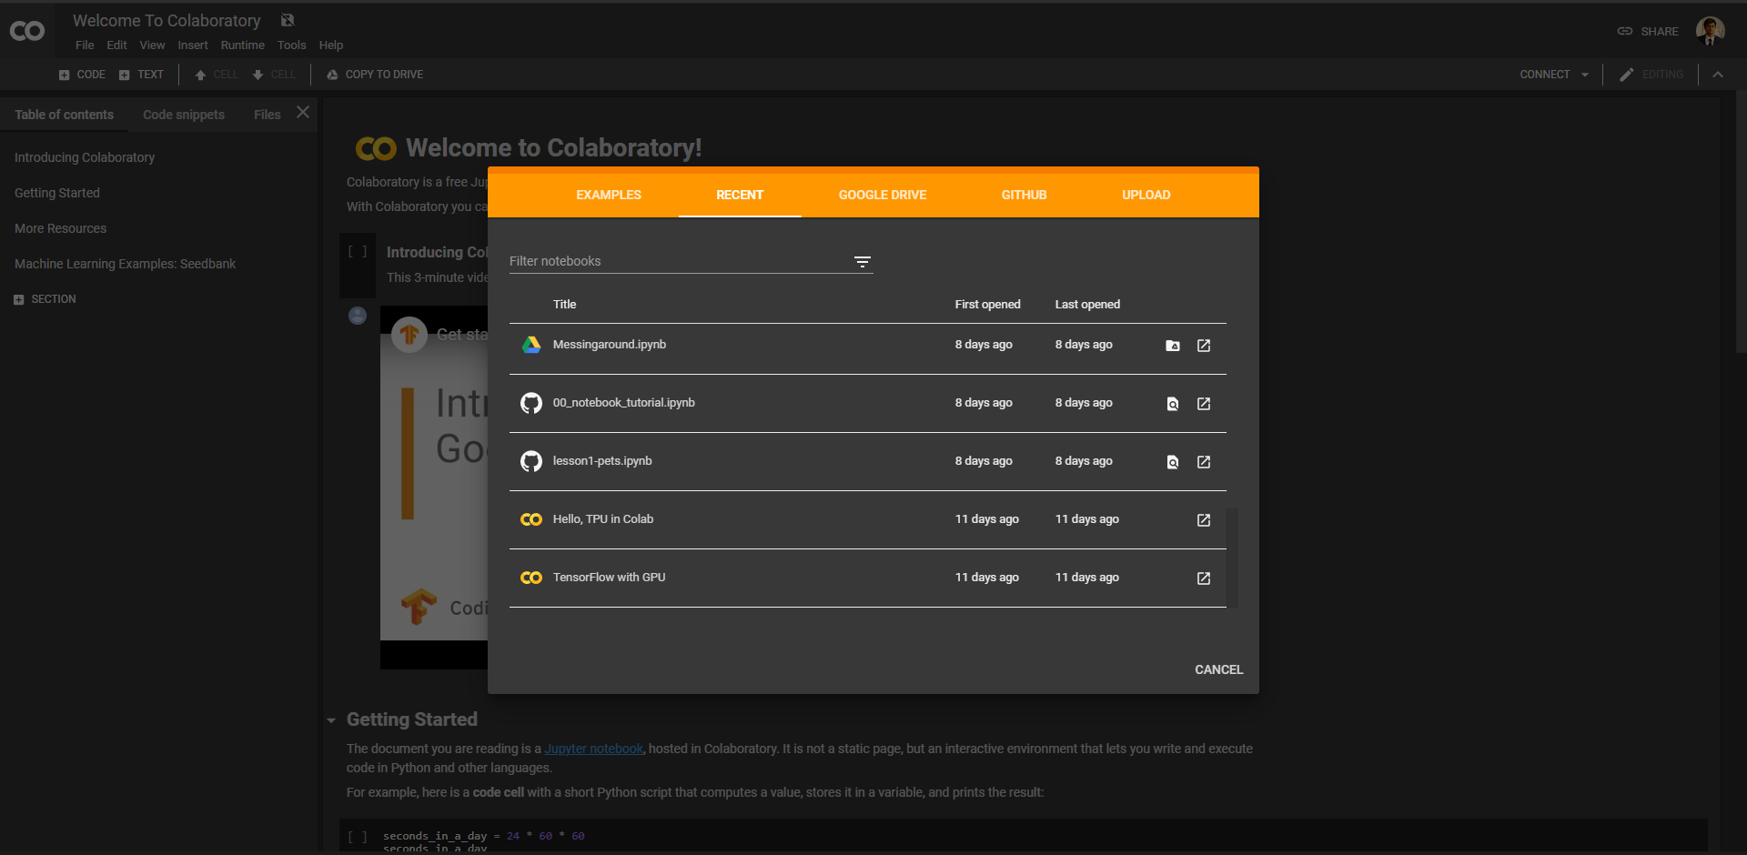Open the lesson1-pets.ipynb notebook title
This screenshot has height=855, width=1747.
pos(602,461)
